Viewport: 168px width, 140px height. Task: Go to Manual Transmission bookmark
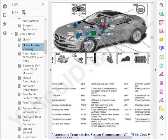click(30, 80)
